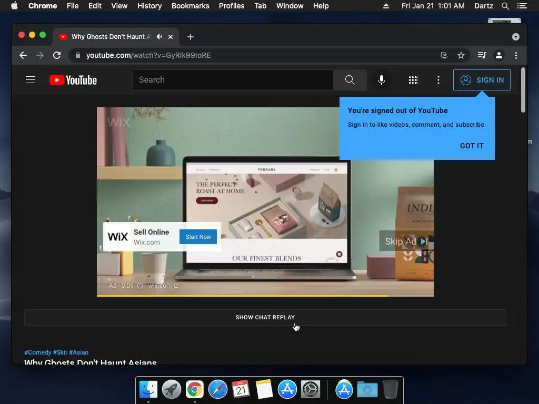
Task: Go forward with Chrome's forward arrow
Action: pyautogui.click(x=40, y=55)
